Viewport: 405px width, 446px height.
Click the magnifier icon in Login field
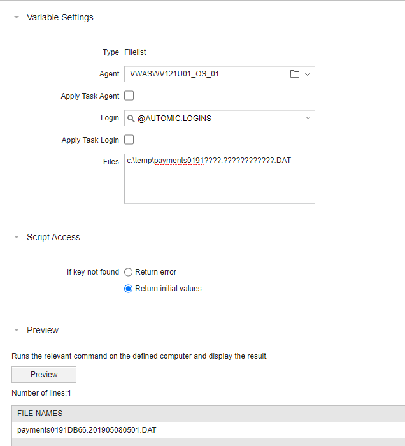pyautogui.click(x=131, y=118)
